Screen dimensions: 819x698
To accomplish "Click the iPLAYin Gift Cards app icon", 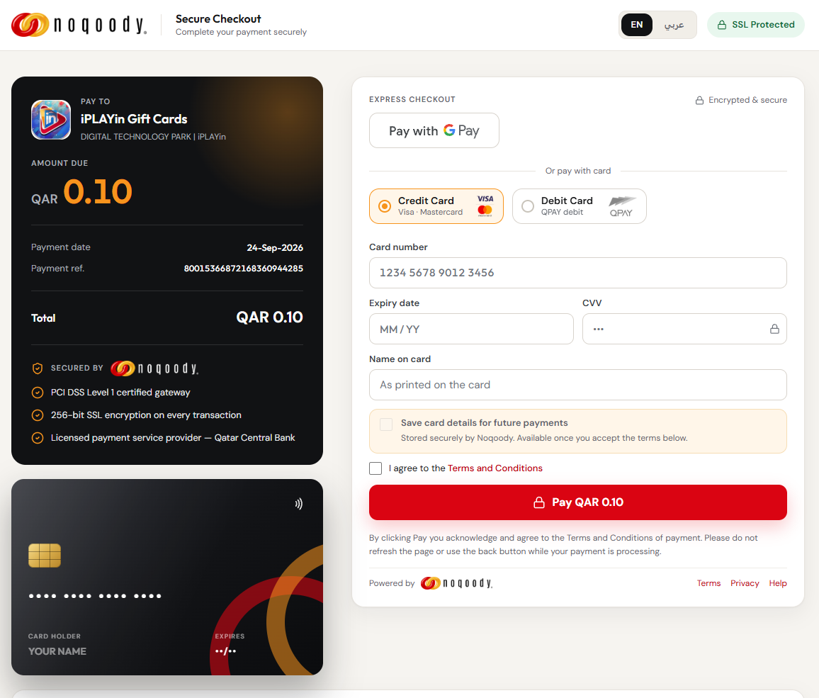I will pos(51,120).
